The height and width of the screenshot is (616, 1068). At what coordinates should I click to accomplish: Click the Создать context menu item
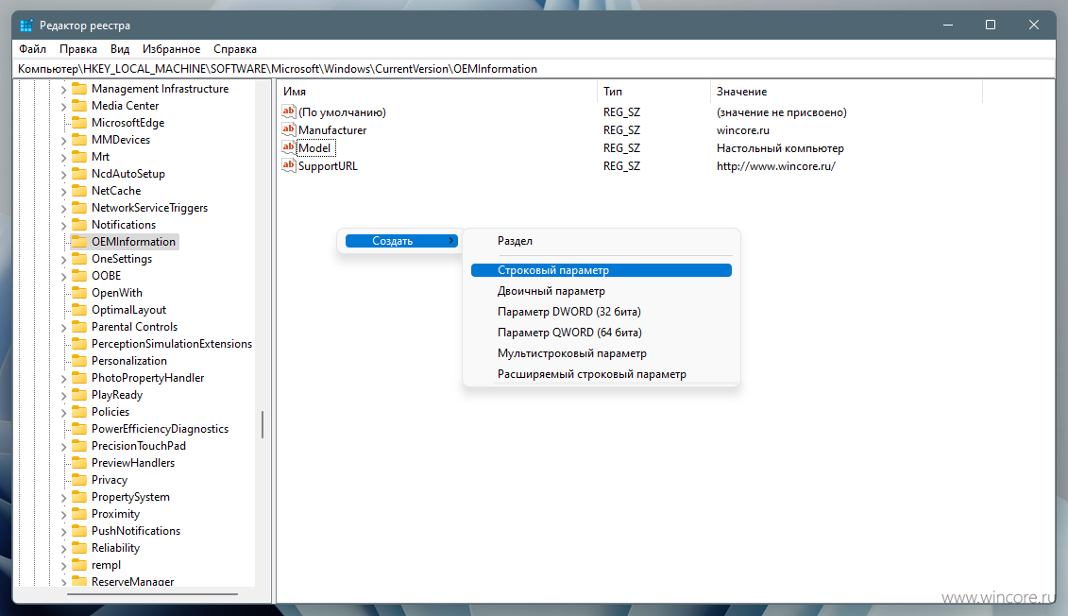[x=401, y=241]
